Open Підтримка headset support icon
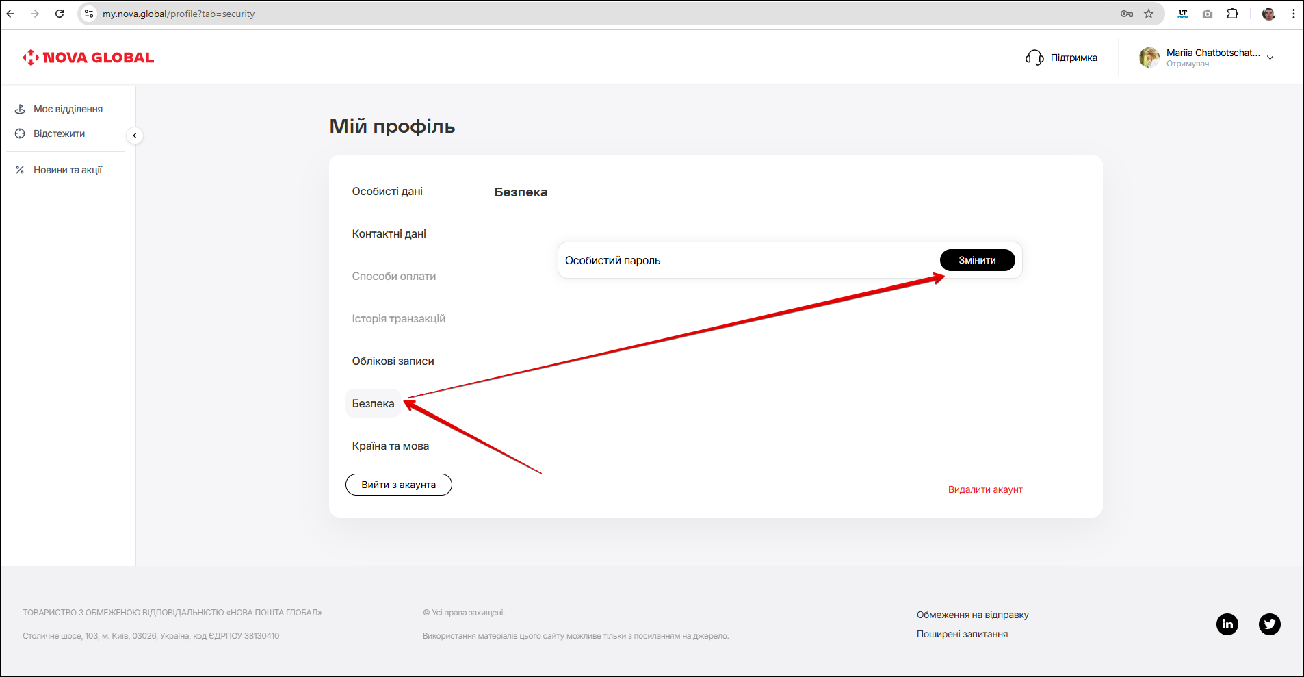Image resolution: width=1304 pixels, height=677 pixels. (x=1034, y=58)
